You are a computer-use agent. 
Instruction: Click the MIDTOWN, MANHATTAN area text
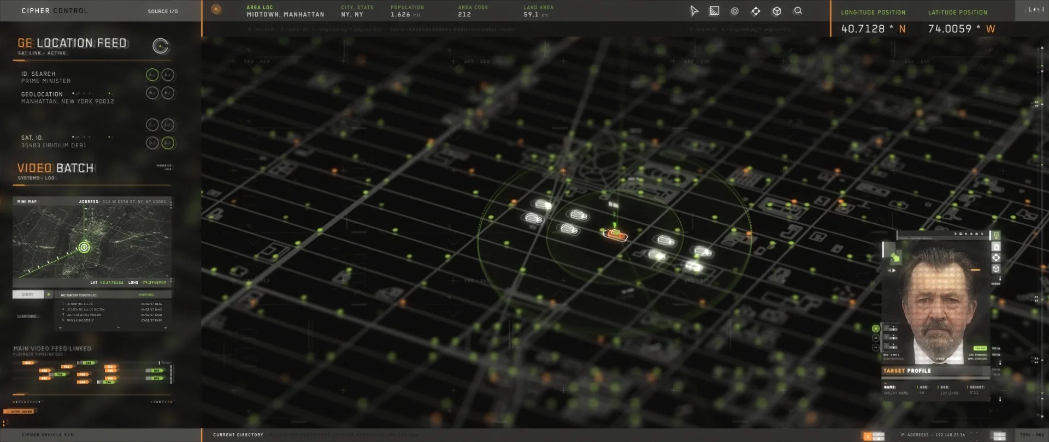(x=285, y=15)
